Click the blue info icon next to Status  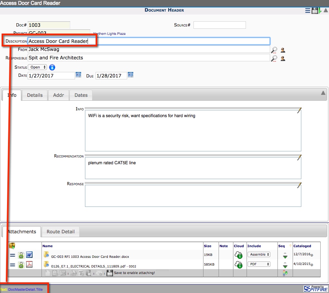click(52, 67)
